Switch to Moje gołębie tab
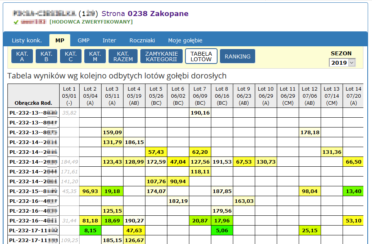Screen dimensions: 372x244 [x=185, y=40]
